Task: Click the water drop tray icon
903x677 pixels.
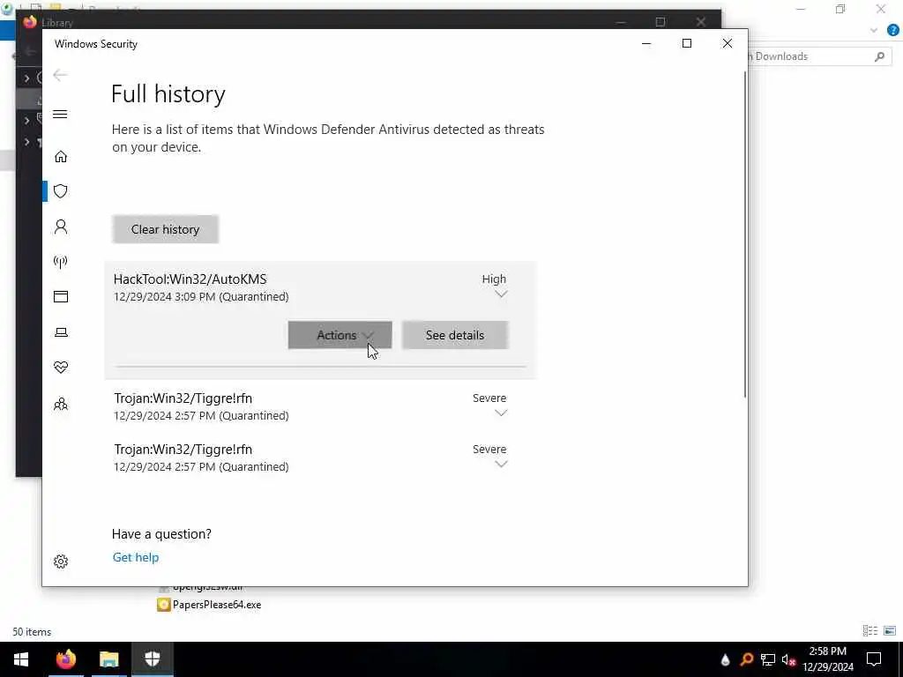Action: [726, 659]
